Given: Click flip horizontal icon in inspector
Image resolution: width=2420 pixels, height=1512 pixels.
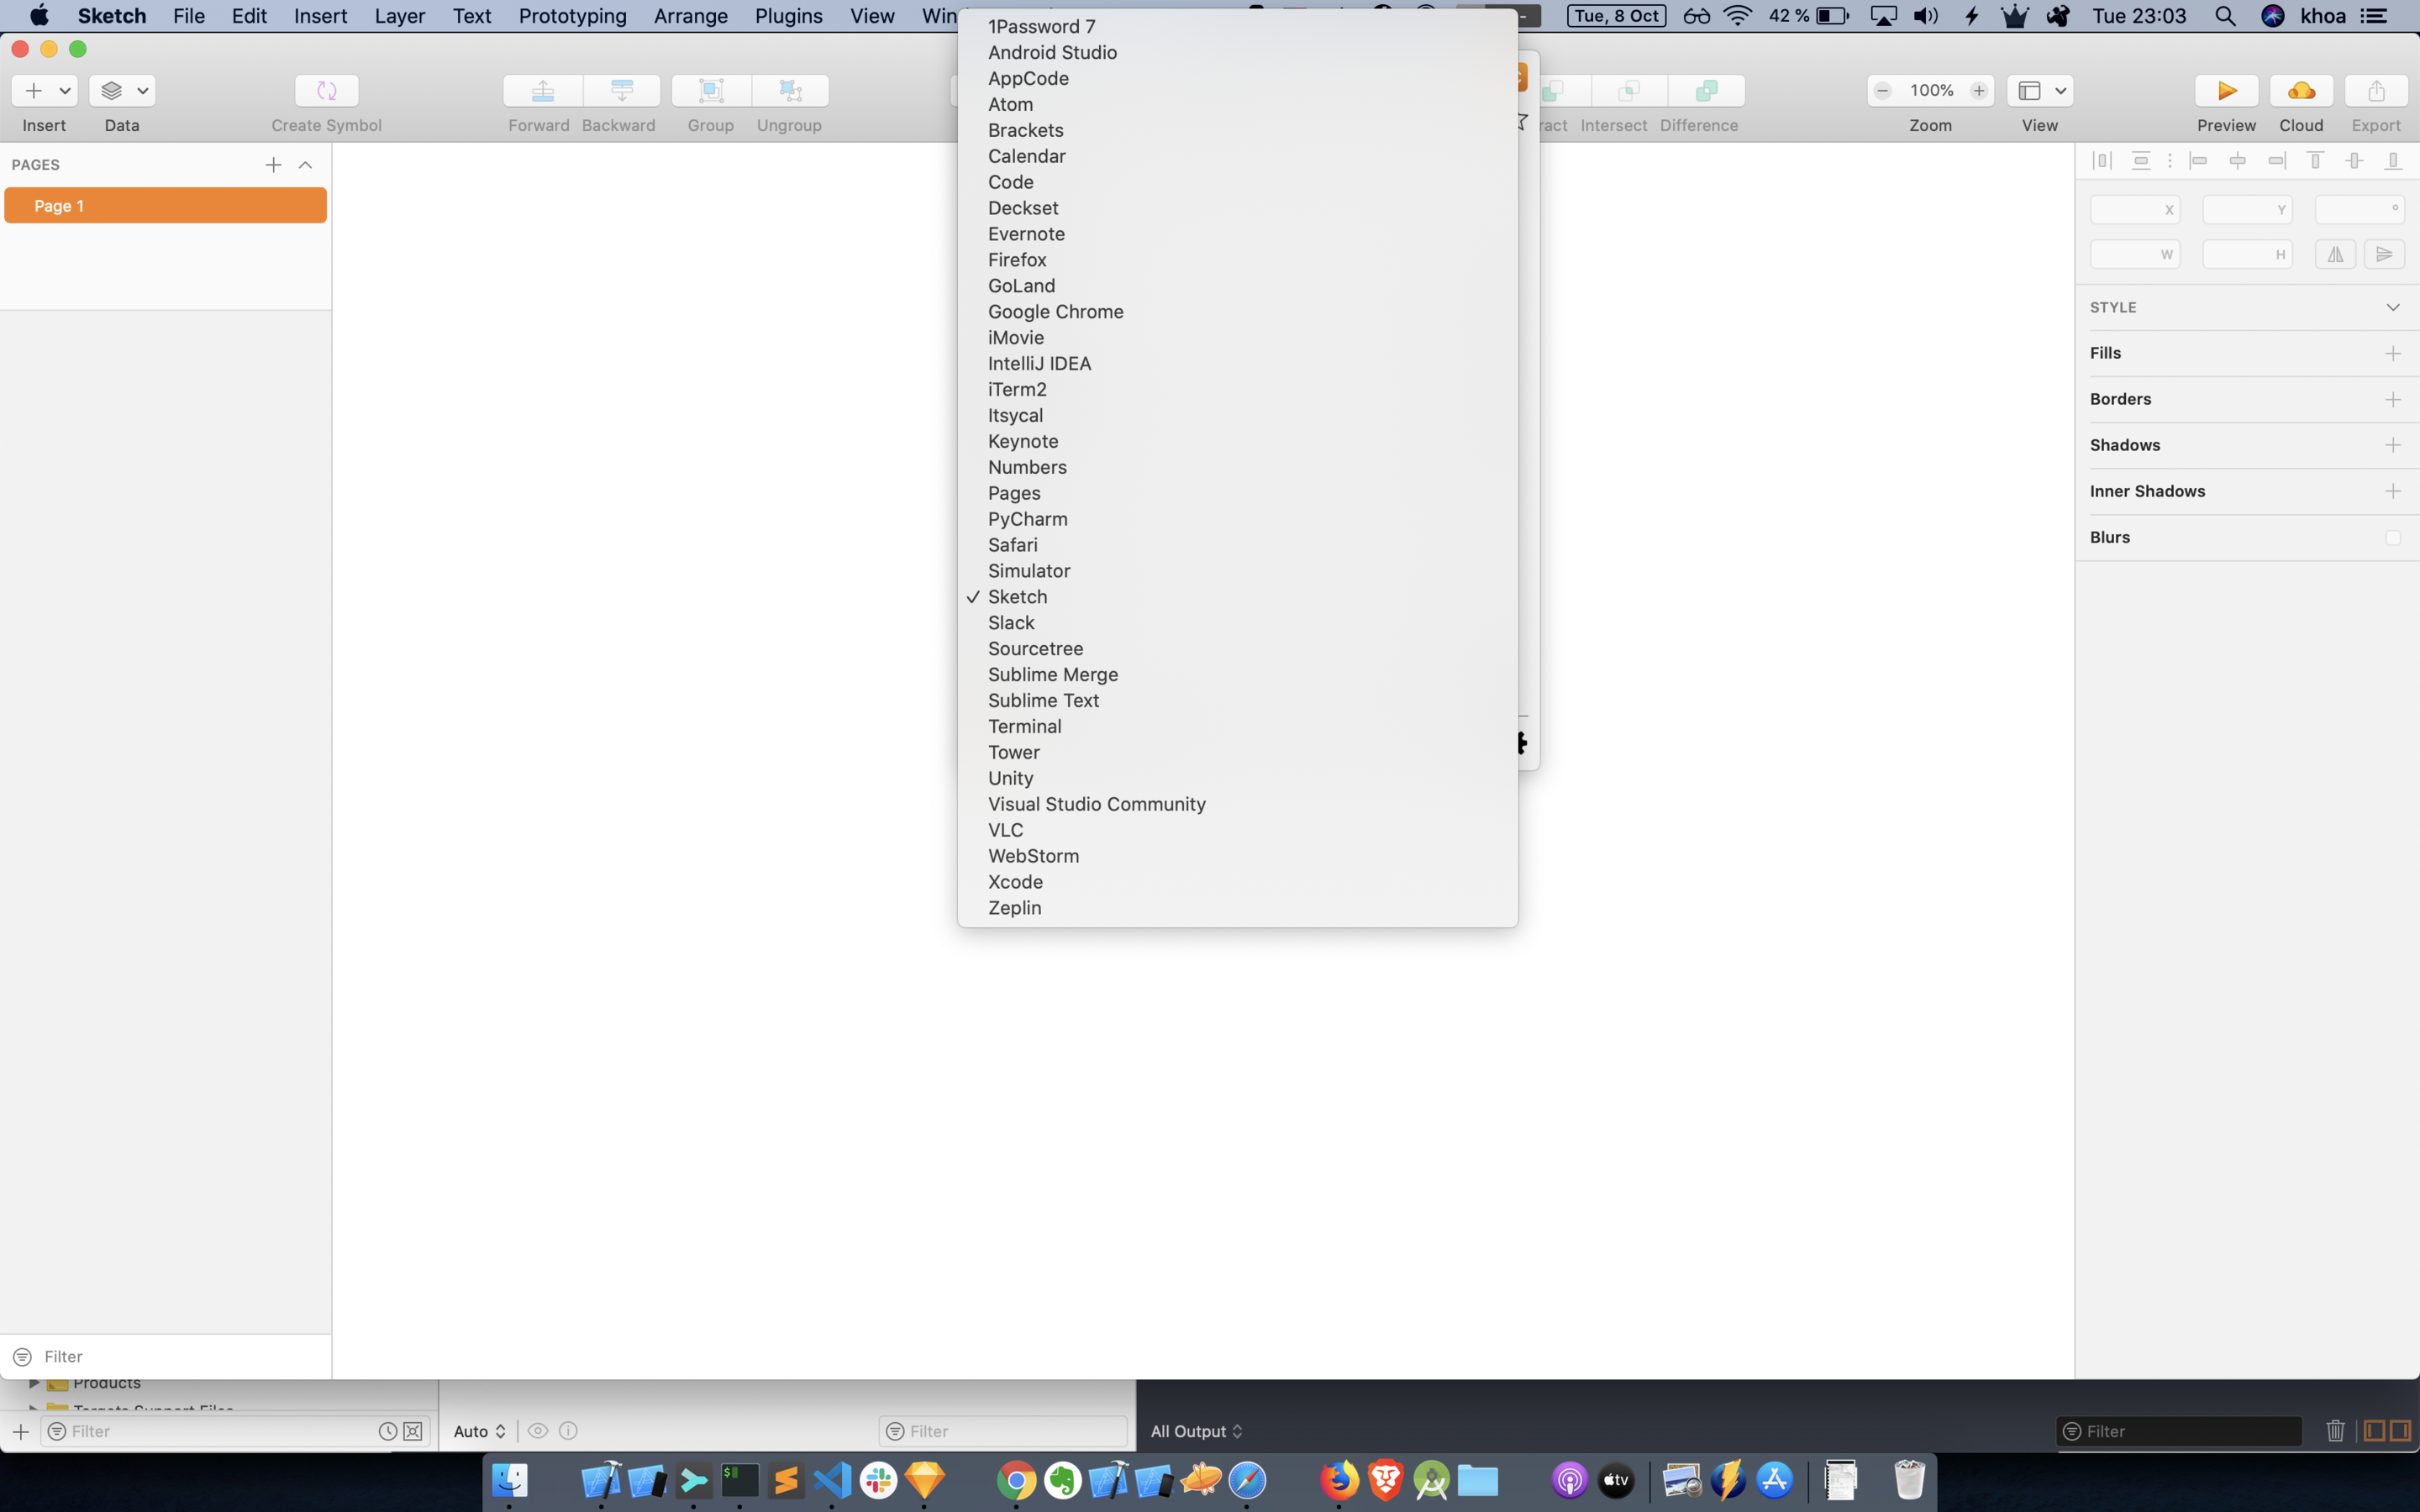Looking at the screenshot, I should coord(2334,254).
